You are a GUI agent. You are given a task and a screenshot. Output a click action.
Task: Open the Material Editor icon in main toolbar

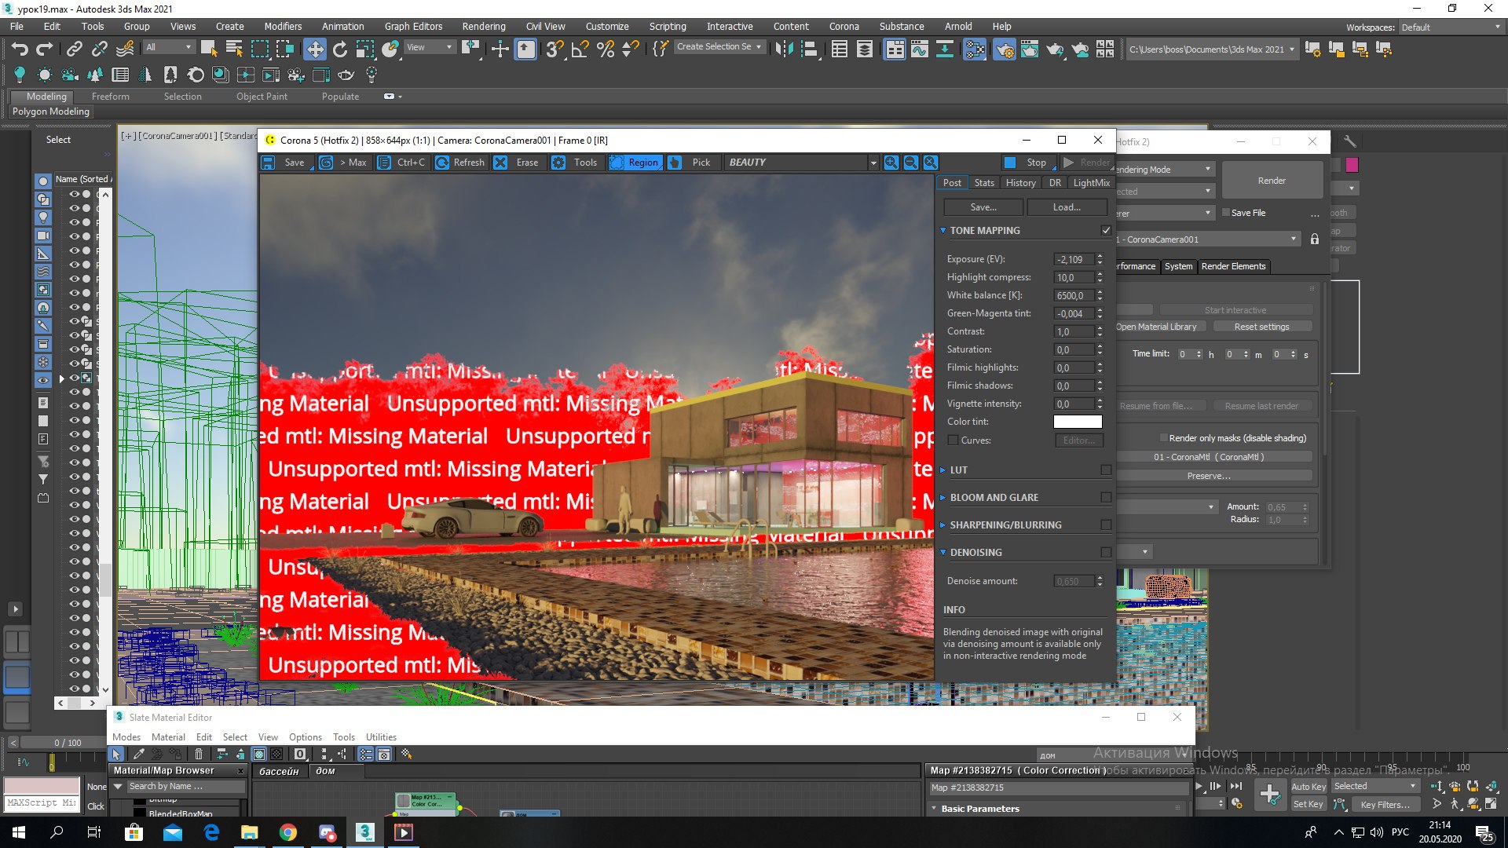(x=975, y=49)
